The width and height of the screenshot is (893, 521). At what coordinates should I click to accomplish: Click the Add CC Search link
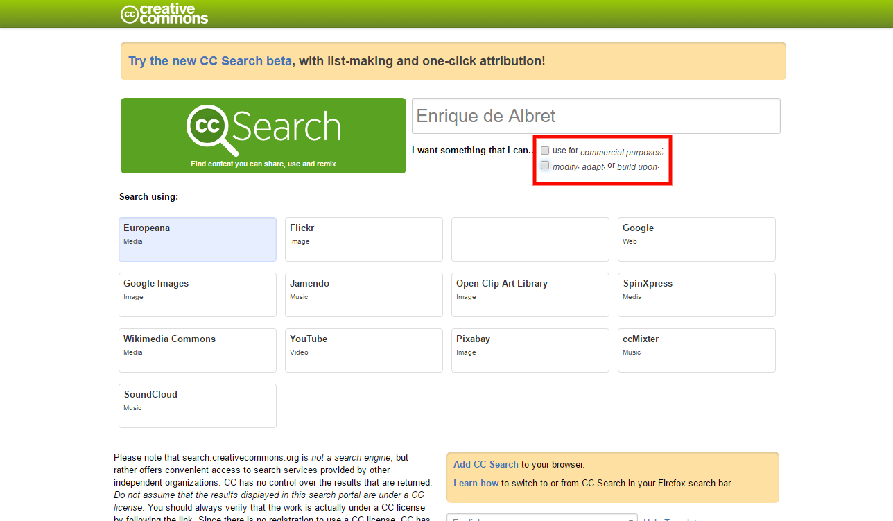486,464
